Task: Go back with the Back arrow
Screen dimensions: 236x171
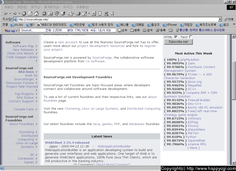Action: pyautogui.click(x=6, y=14)
